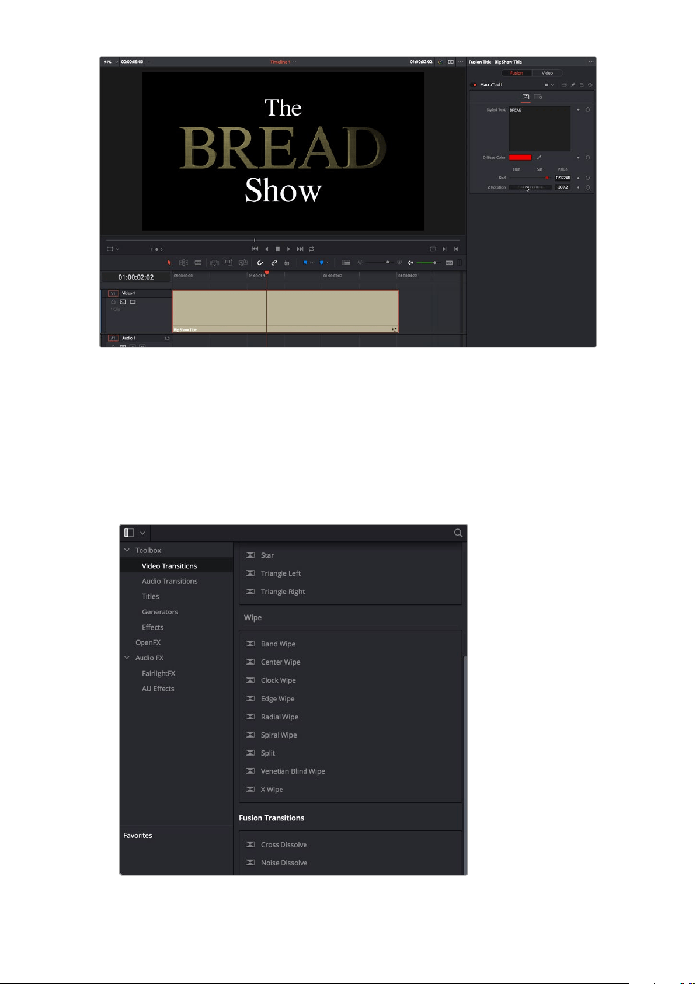Toggle the V1 track destination control

pos(113,293)
